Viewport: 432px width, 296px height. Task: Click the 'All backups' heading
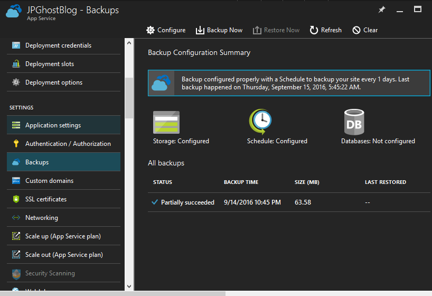166,163
